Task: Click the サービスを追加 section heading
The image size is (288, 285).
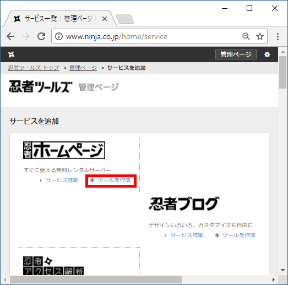Action: 34,121
